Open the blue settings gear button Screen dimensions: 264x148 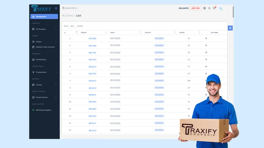tap(230, 28)
